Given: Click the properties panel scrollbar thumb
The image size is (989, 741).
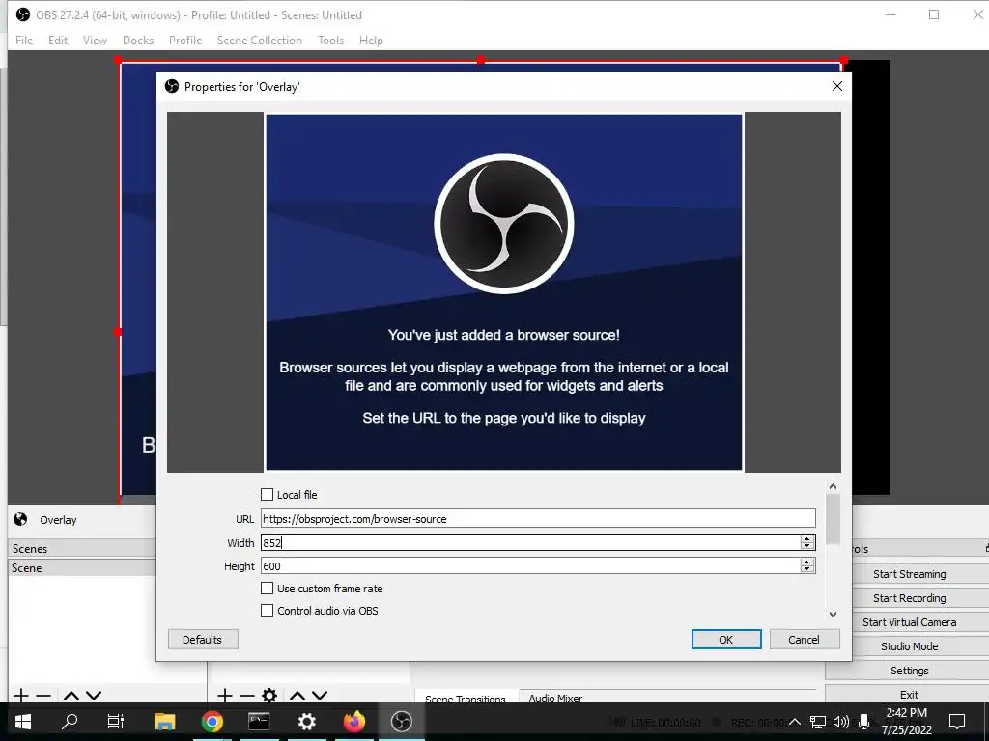Looking at the screenshot, I should coord(833,519).
